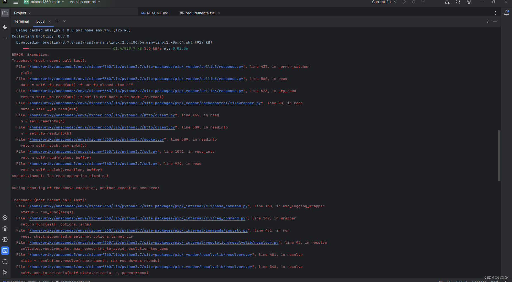Open notifications via the bell icon
This screenshot has width=512, height=282.
(x=507, y=13)
